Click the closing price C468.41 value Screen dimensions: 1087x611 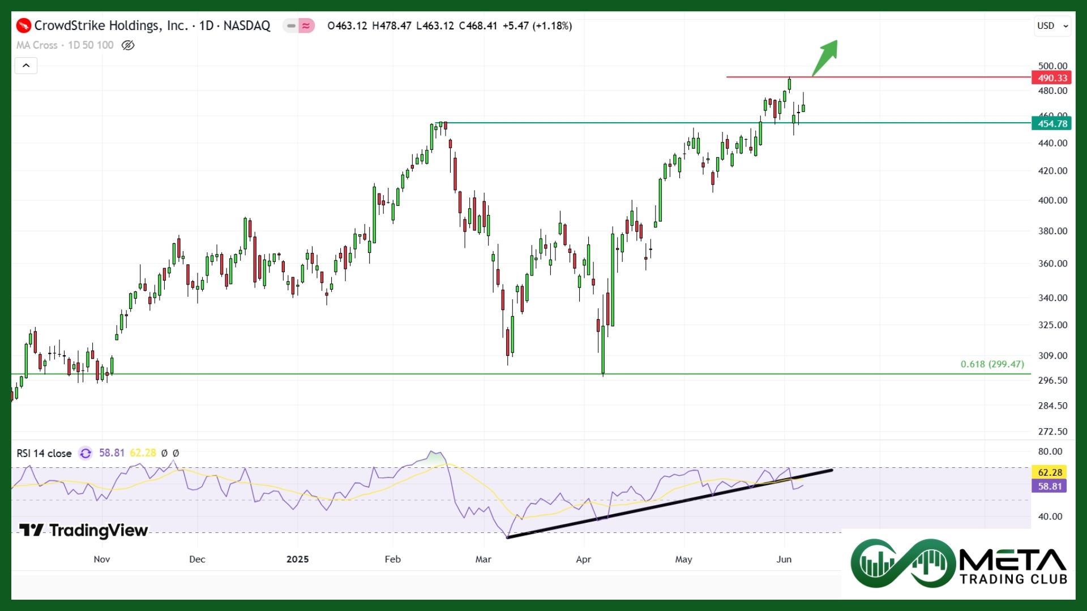pos(478,26)
